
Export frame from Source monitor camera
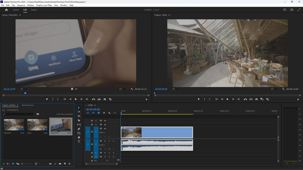coord(105,99)
